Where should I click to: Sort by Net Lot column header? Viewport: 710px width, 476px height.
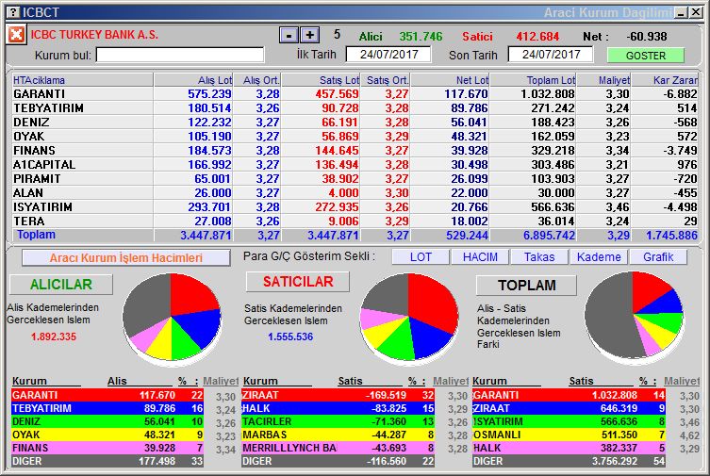point(451,80)
